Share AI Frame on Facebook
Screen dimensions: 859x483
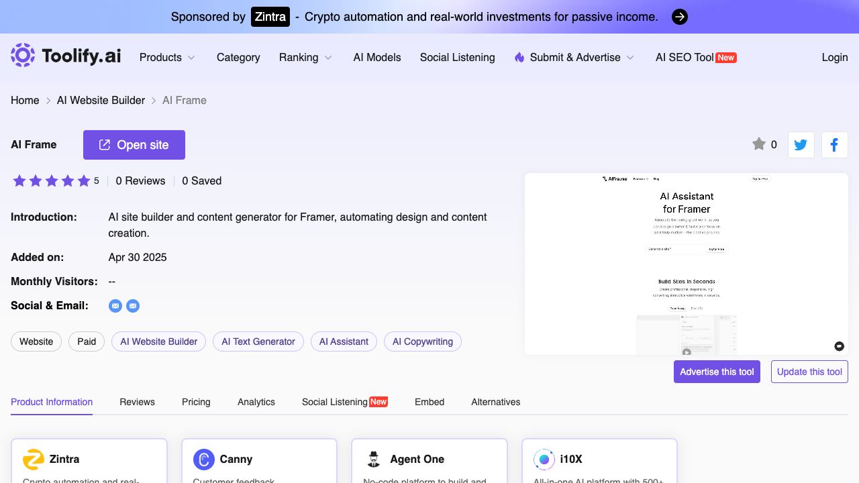(x=834, y=145)
